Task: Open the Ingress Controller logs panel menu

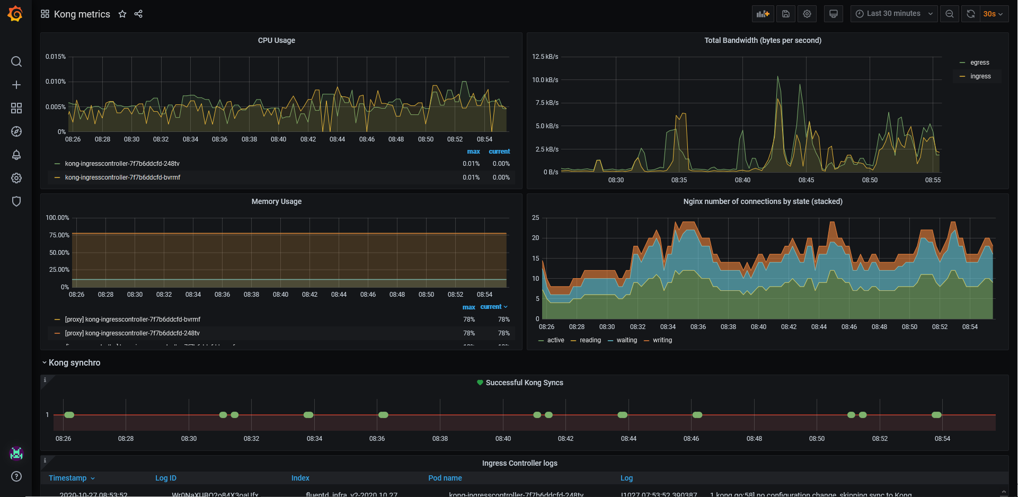Action: (x=519, y=463)
